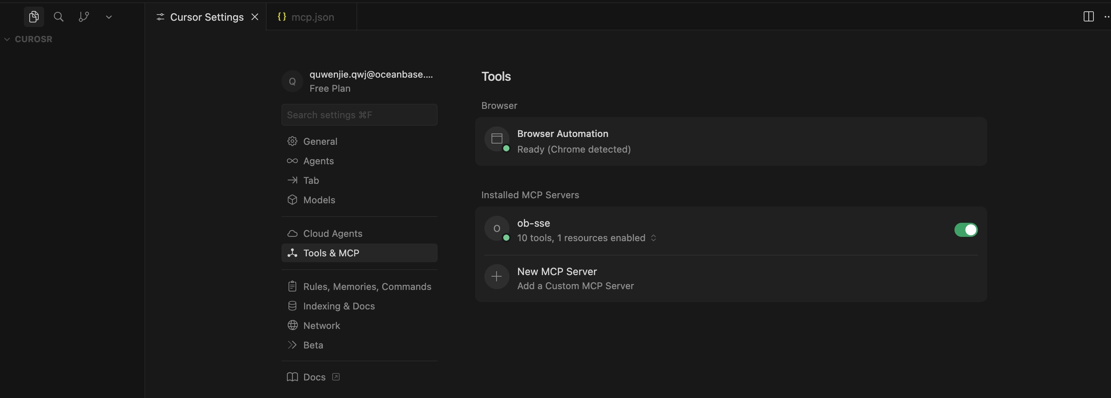Viewport: 1111px width, 398px height.
Task: Click the Q account avatar
Action: pos(292,81)
